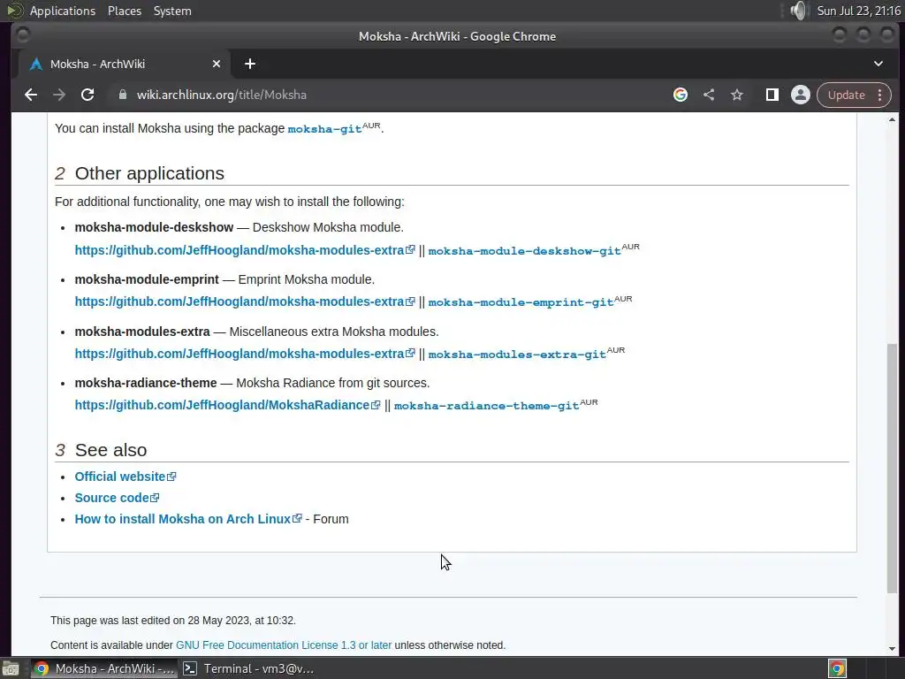Go back using Chrome's back arrow

point(31,95)
